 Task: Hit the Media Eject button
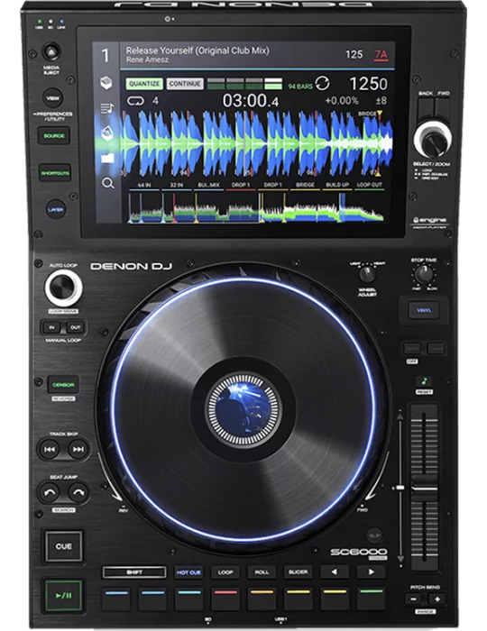coord(51,52)
